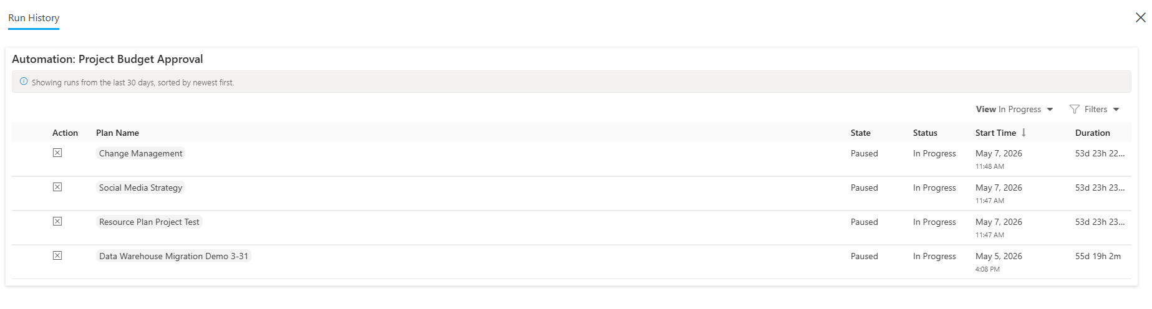The width and height of the screenshot is (1152, 309).
Task: Cancel the Social Media Strategy run
Action: pyautogui.click(x=57, y=187)
